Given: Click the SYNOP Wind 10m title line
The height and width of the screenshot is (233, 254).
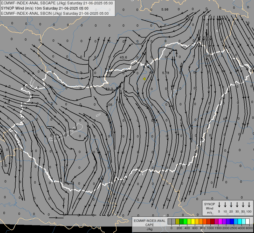Looking at the screenshot, I should point(45,8).
